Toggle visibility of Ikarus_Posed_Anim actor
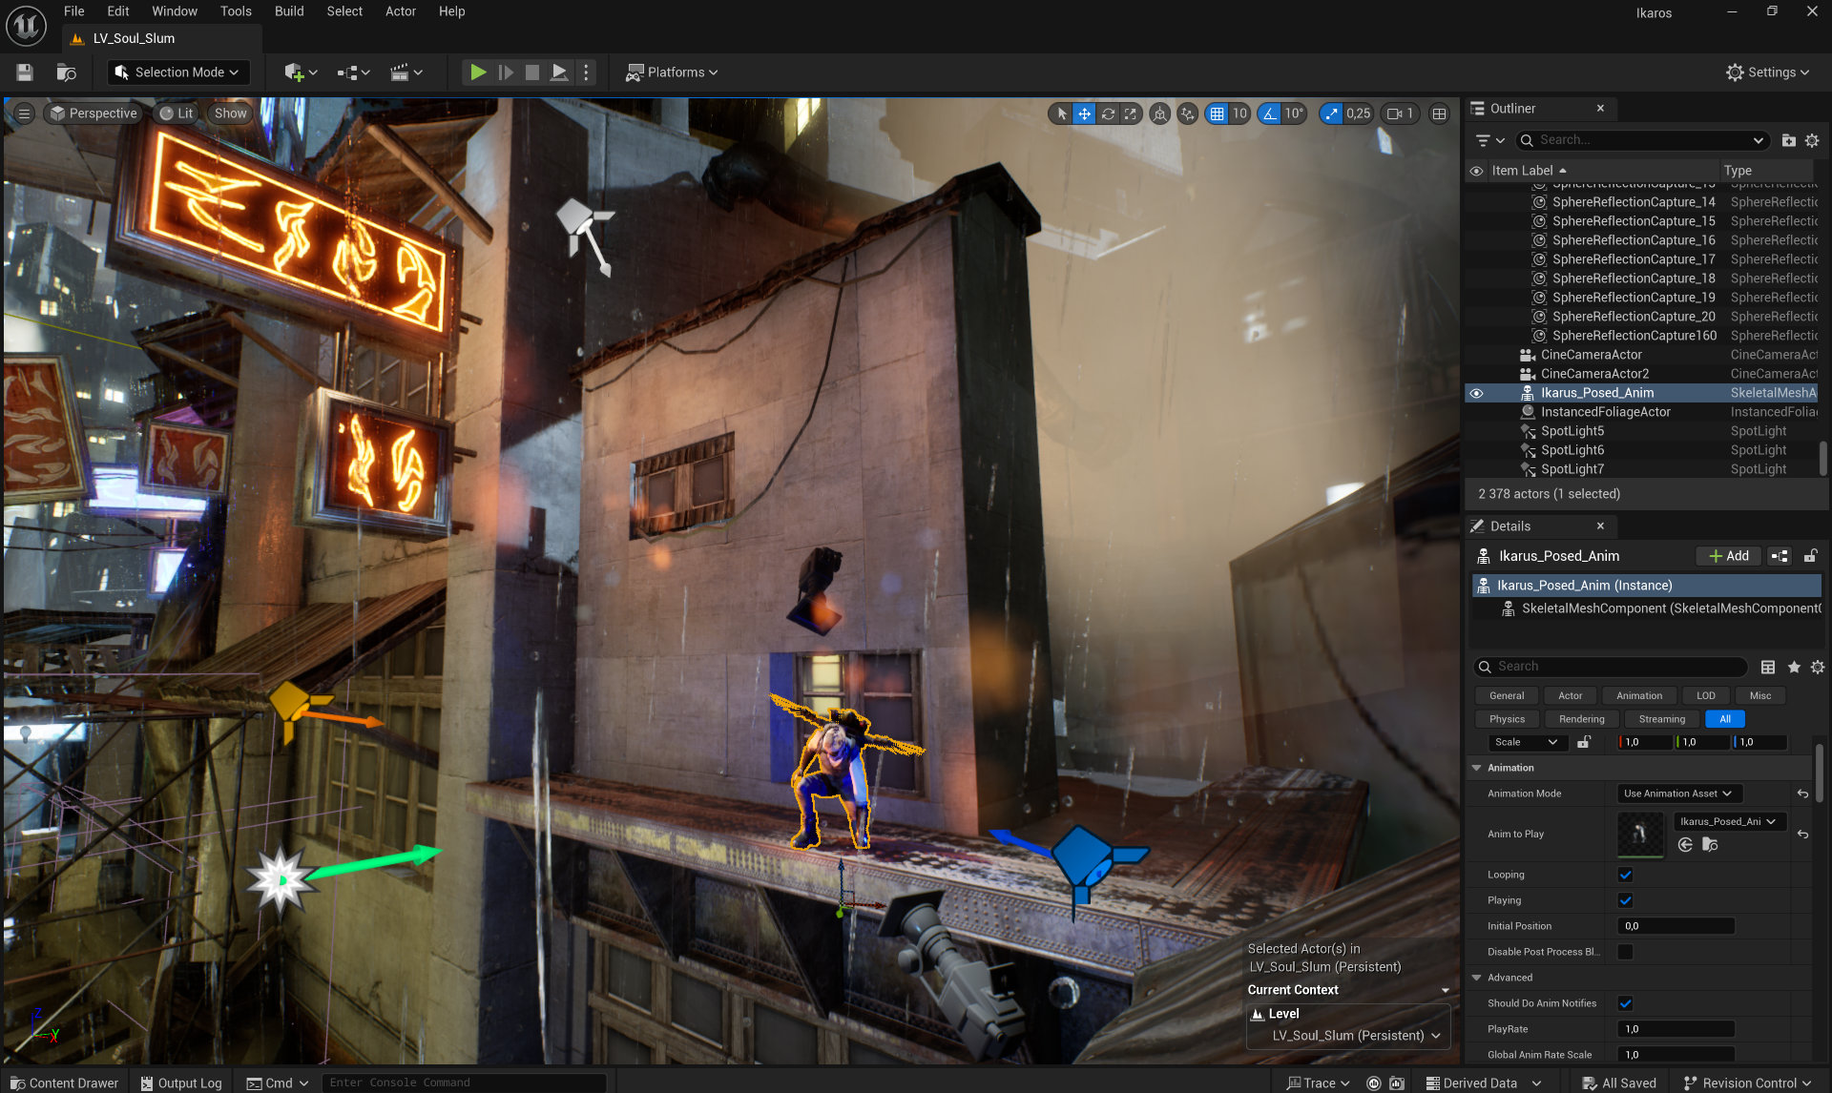 (x=1476, y=393)
